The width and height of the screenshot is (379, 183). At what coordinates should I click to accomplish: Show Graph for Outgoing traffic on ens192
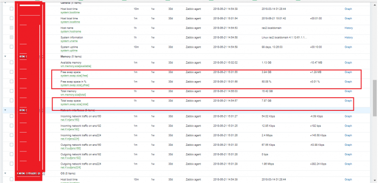point(348,154)
